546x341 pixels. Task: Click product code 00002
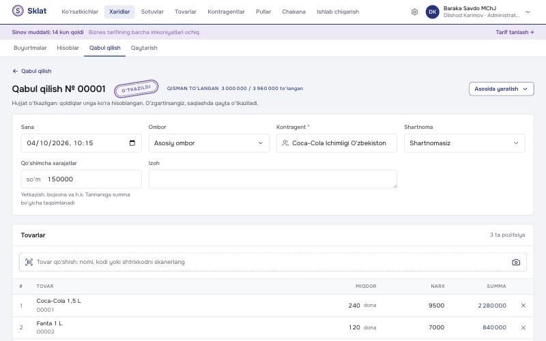pos(45,331)
